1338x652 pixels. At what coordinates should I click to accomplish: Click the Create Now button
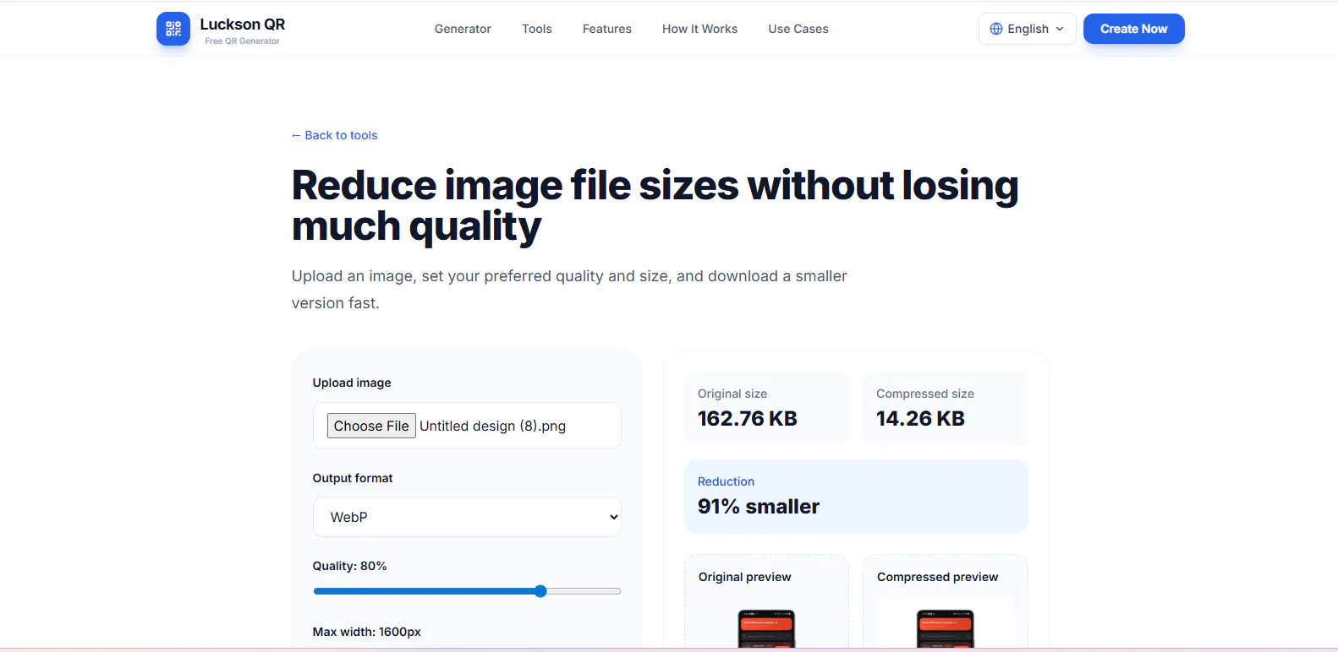1133,29
